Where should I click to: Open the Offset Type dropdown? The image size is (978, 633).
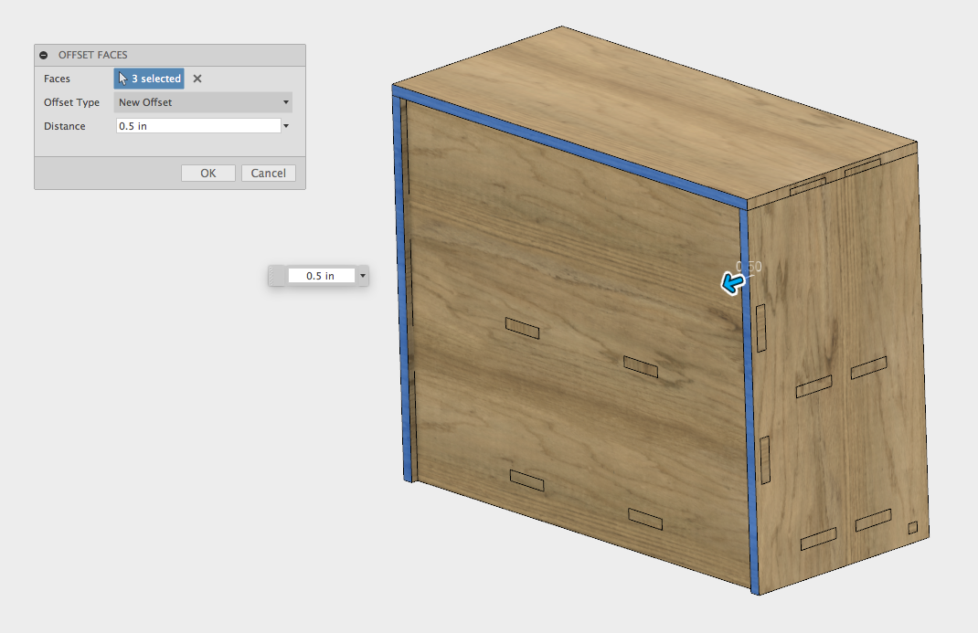pos(203,102)
